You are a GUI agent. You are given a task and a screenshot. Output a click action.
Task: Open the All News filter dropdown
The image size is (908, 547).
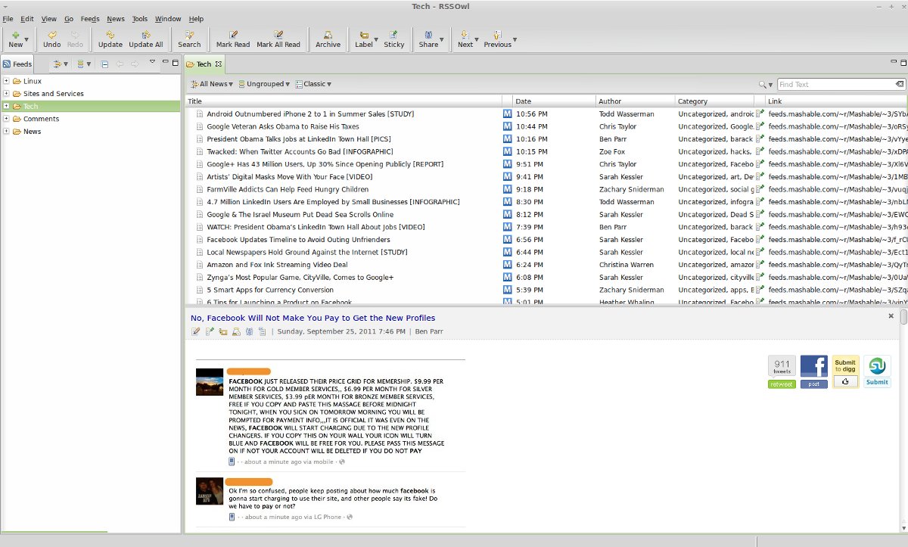[x=212, y=84]
